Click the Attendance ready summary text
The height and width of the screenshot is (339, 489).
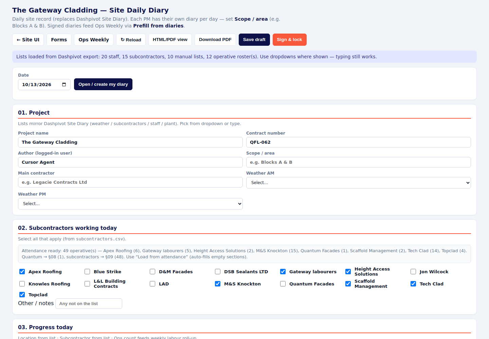(244, 254)
